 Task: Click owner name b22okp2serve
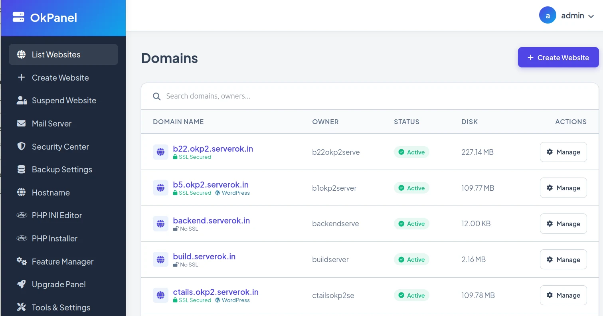pyautogui.click(x=336, y=152)
